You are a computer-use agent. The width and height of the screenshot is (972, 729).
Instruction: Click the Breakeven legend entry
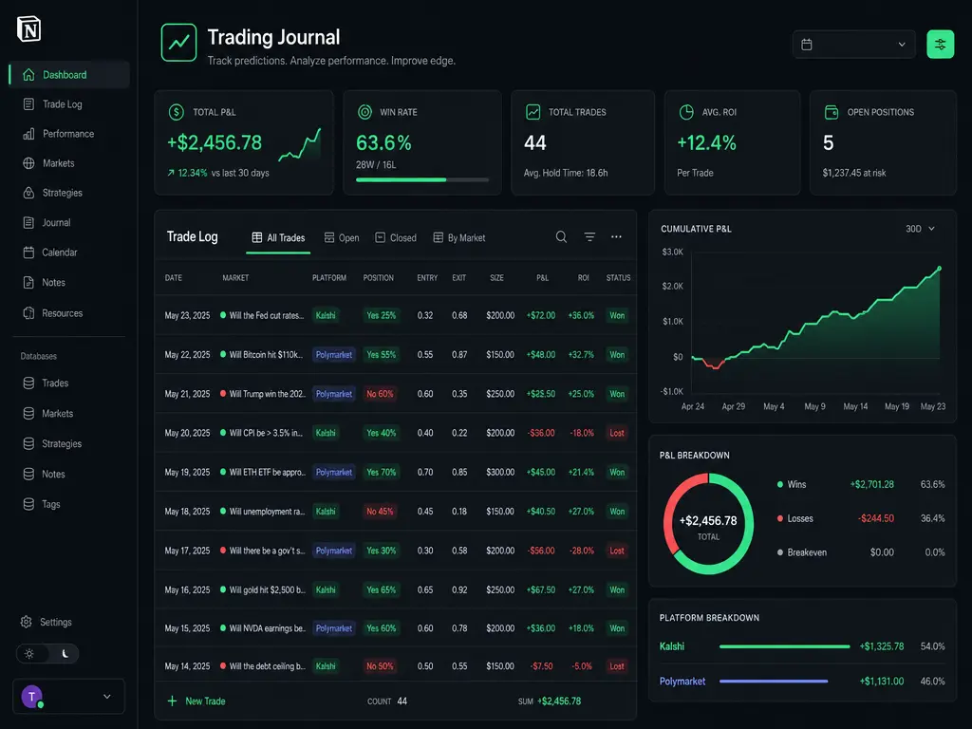861,552
